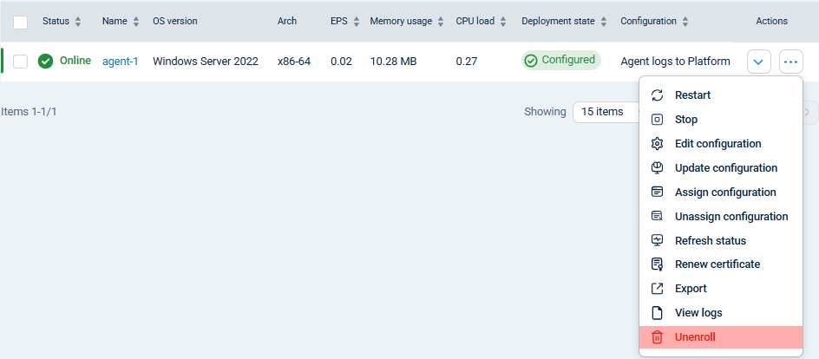Click the three-dots actions button
819x359 pixels.
[790, 62]
